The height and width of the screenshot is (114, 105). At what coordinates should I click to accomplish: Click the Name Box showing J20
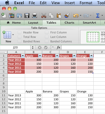pyautogui.click(x=15, y=47)
